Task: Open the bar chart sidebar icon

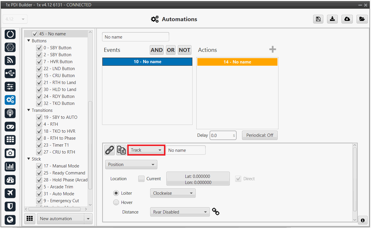Action: pyautogui.click(x=10, y=166)
